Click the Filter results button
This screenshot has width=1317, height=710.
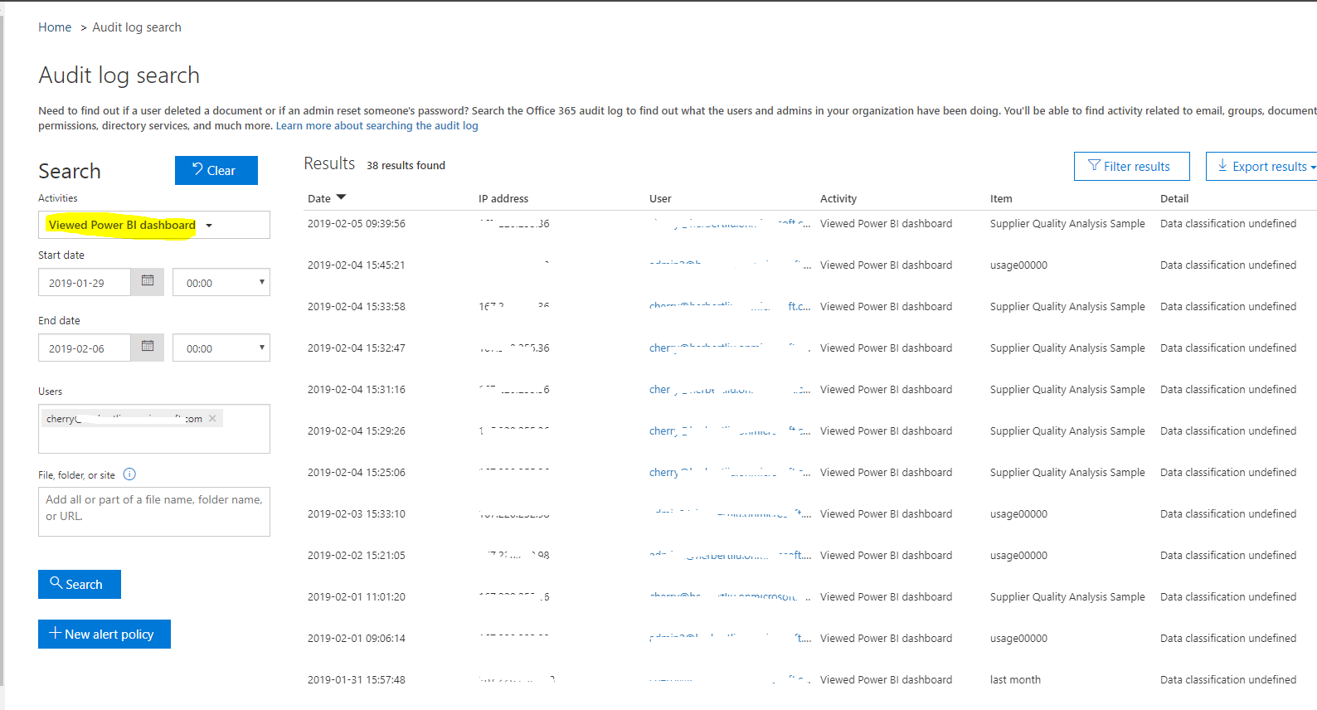1132,166
